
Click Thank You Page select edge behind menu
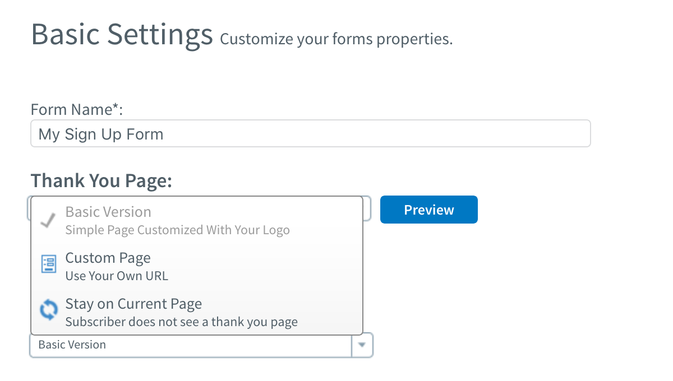point(367,208)
